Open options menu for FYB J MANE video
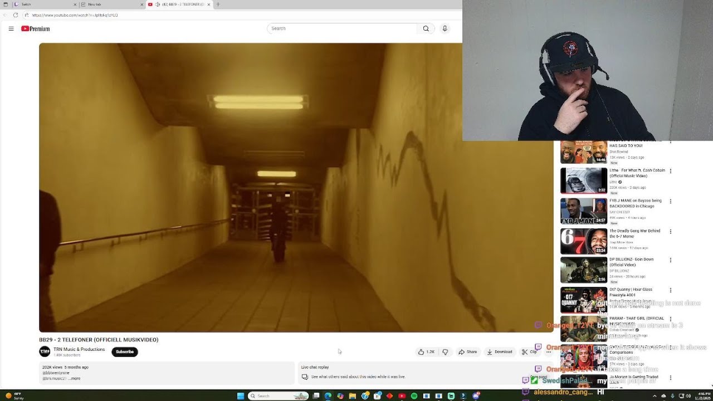713x401 pixels. coord(671,201)
